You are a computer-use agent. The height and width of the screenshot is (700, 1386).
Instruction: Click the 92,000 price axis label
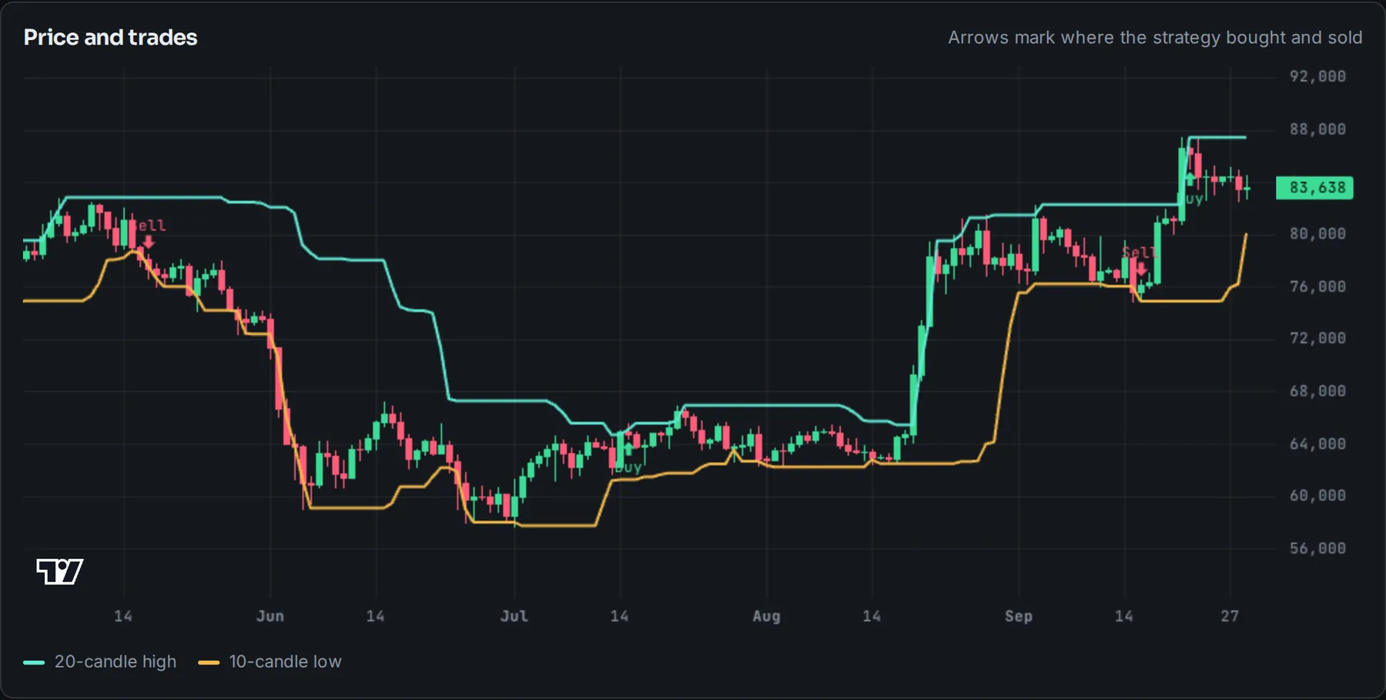coord(1317,76)
